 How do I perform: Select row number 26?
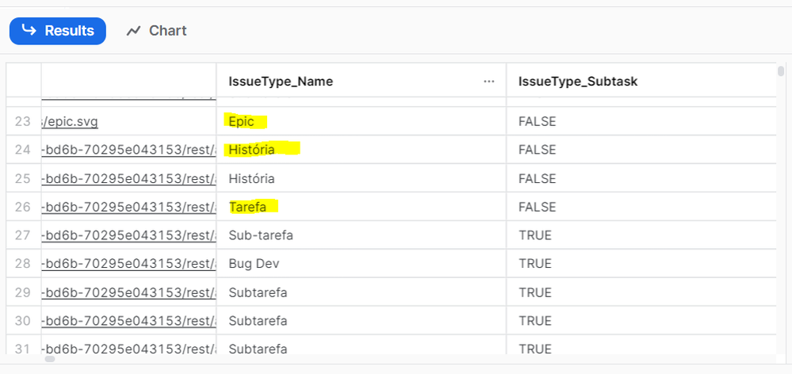coord(23,207)
